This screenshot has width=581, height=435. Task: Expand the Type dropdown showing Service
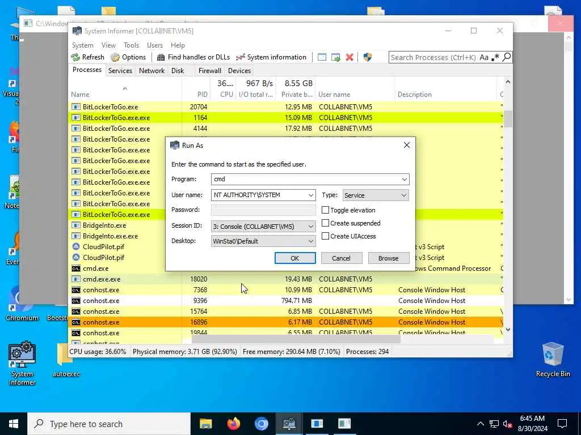coord(376,195)
